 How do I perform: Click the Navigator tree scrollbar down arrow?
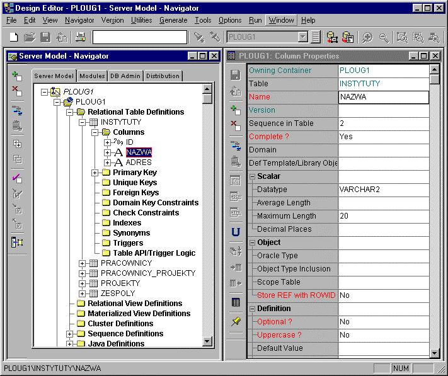tap(207, 341)
